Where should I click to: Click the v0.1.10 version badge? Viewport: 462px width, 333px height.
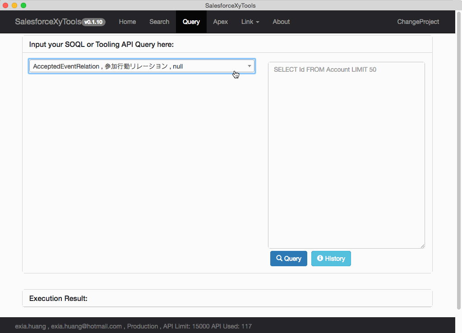93,22
